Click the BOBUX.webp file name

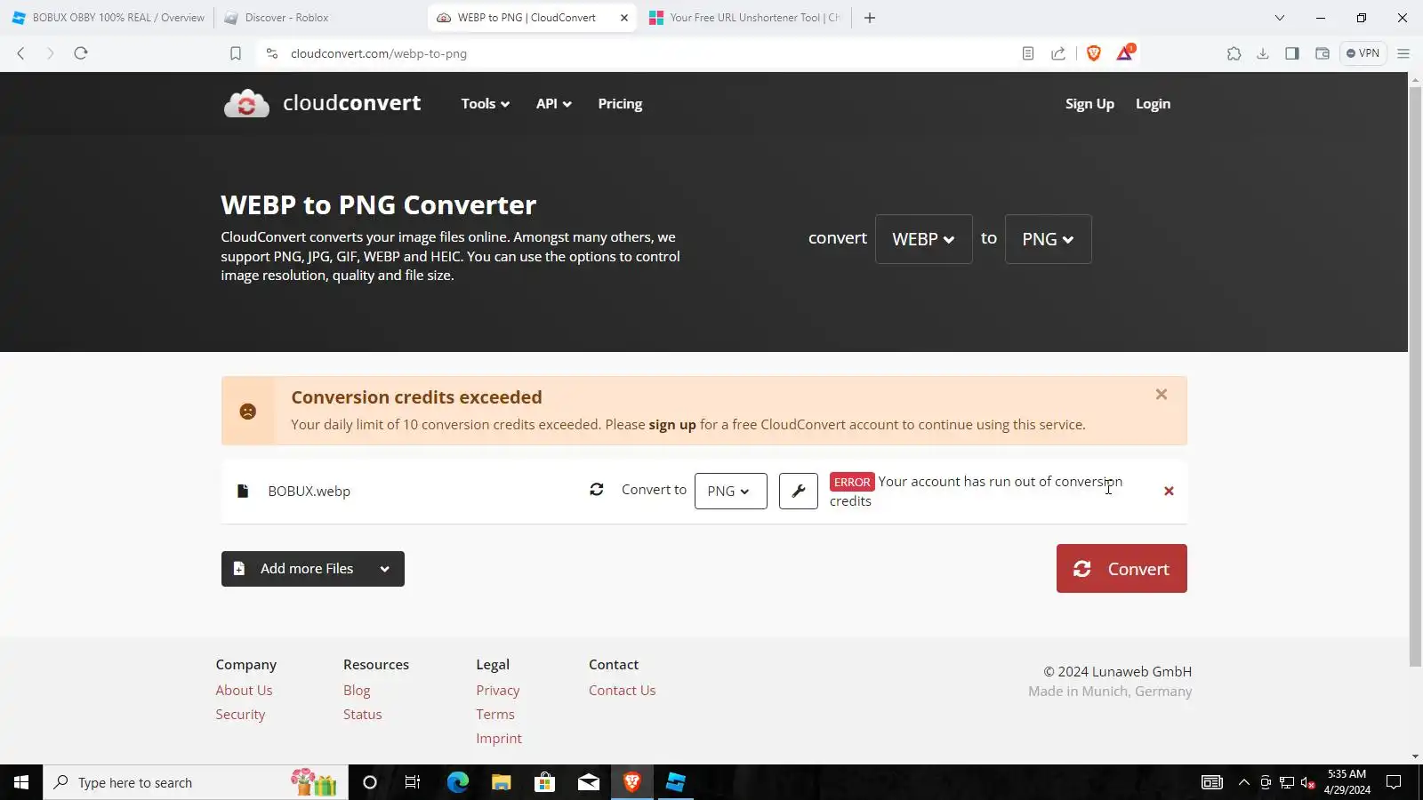point(310,491)
